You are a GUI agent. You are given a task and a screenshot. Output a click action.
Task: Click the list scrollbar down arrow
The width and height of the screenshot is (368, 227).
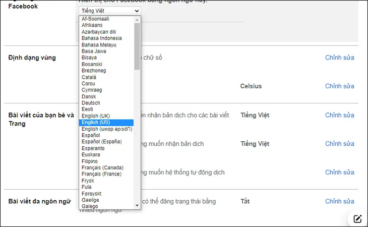coord(137,206)
